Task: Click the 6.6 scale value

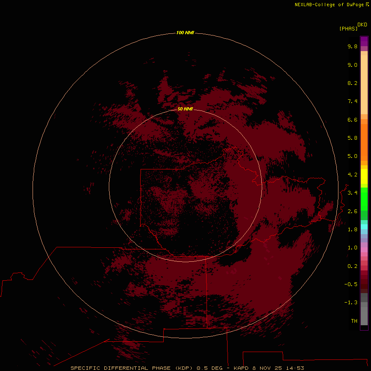Action: [352, 120]
